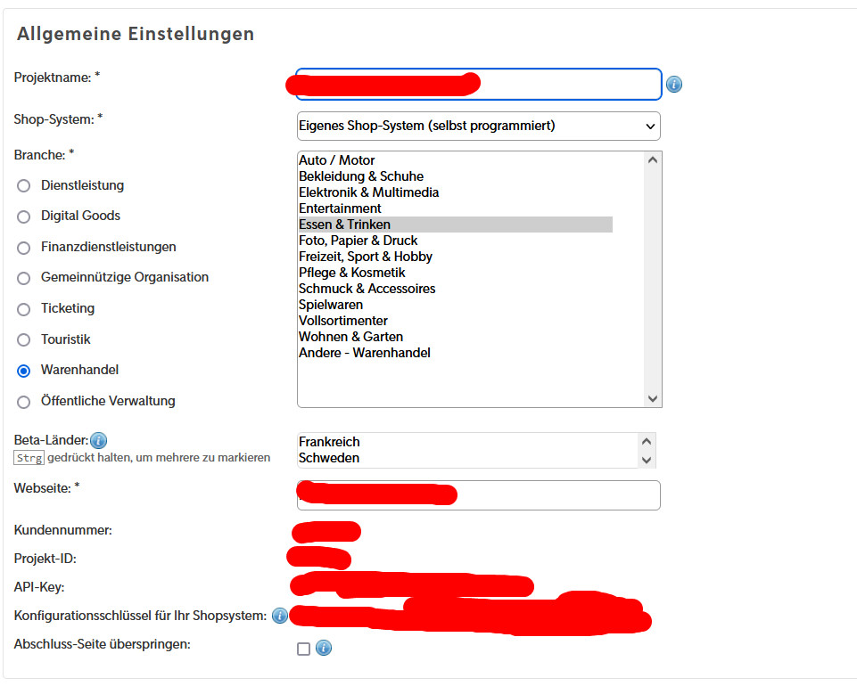Pick Gemeinnützige Organisation radio option
The width and height of the screenshot is (857, 686).
pyautogui.click(x=24, y=278)
